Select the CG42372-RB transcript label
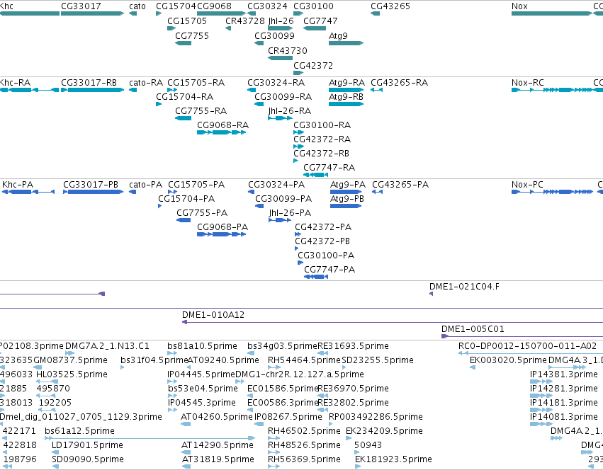This screenshot has width=603, height=470. pyautogui.click(x=321, y=154)
